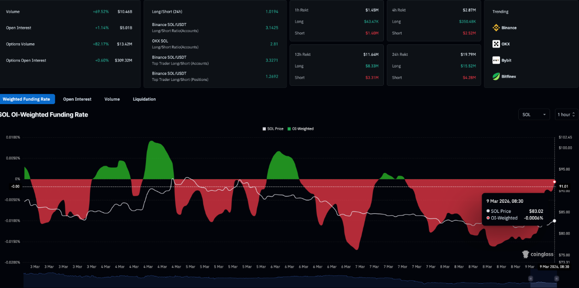This screenshot has height=288, width=579.
Task: Click the left handle of range slider
Action: tap(531, 278)
